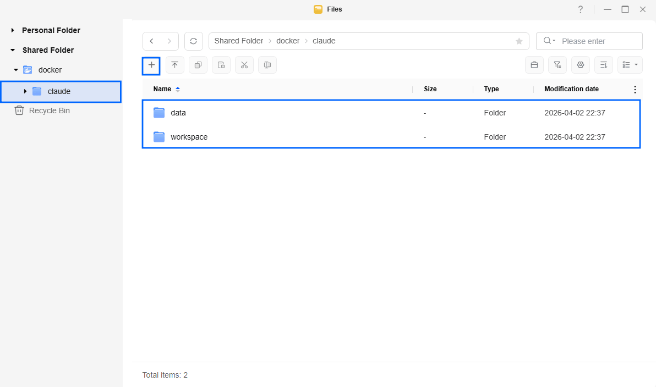Expand the claude folder tree node
This screenshot has width=656, height=387.
coord(25,91)
